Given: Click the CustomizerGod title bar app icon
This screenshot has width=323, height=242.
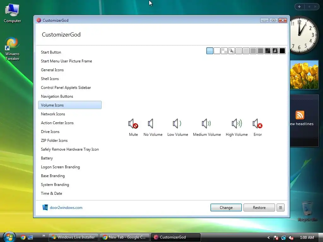Looking at the screenshot, I should [x=39, y=20].
